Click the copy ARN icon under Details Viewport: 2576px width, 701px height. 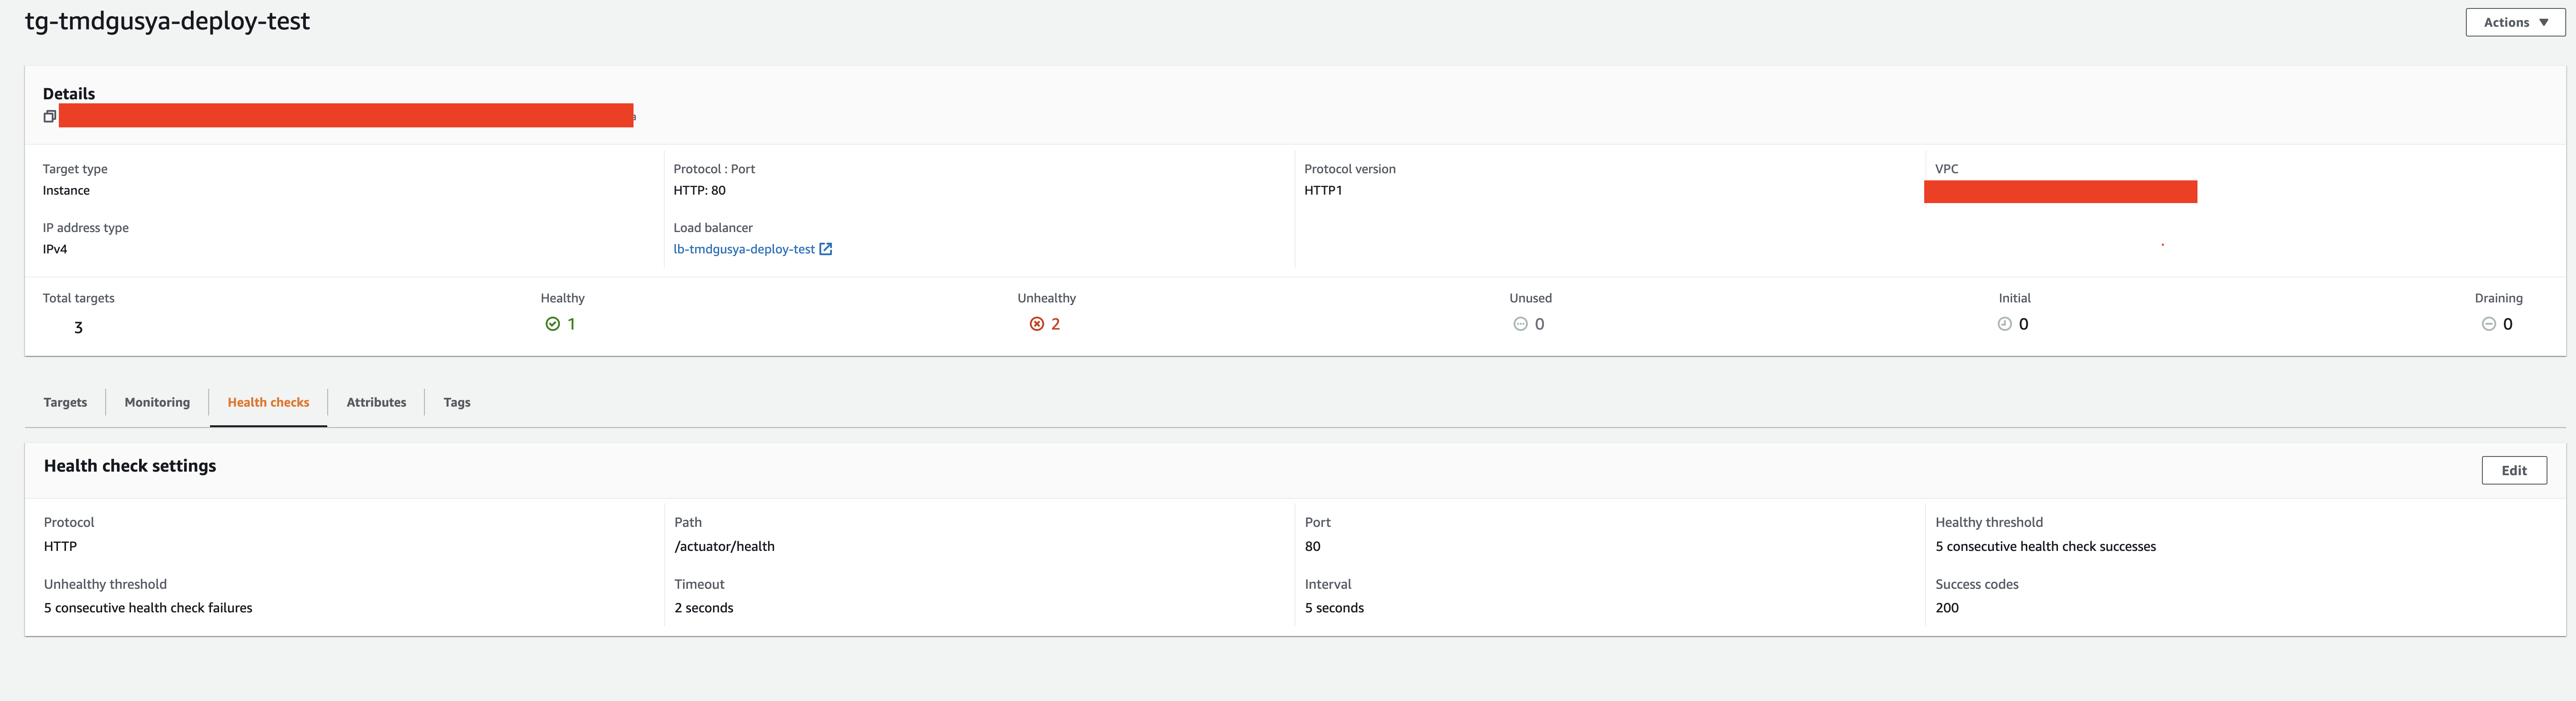point(49,117)
